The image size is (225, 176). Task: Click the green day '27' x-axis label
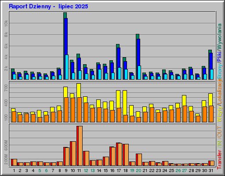pyautogui.click(x=185, y=171)
